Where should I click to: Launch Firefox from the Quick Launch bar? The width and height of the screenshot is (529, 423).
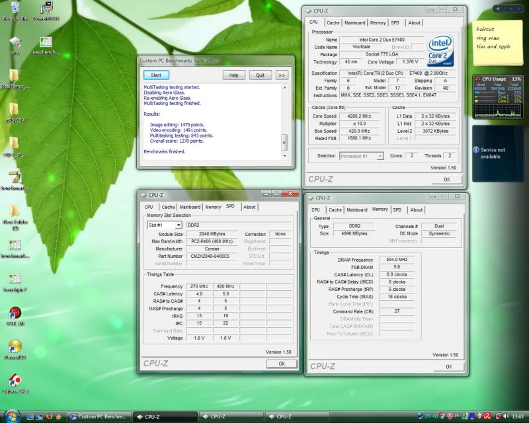pos(48,416)
